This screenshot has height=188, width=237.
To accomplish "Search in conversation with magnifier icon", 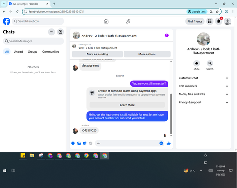I will tap(210, 63).
